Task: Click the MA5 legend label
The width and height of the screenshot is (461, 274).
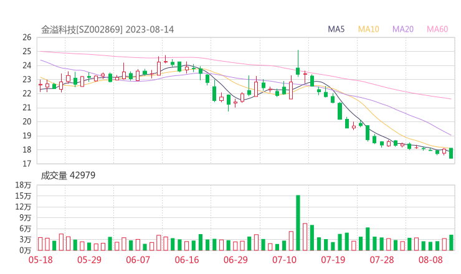Action: point(336,29)
